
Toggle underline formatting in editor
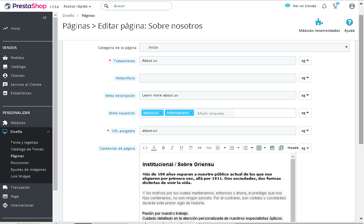point(181,148)
